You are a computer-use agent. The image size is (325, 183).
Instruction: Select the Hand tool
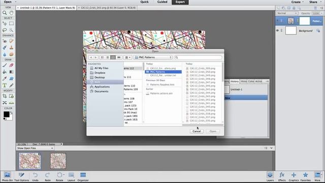[11, 13]
